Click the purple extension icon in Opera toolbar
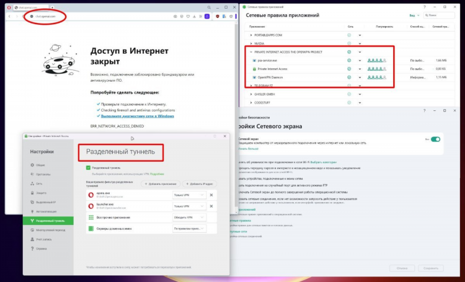465x282 pixels. click(207, 17)
